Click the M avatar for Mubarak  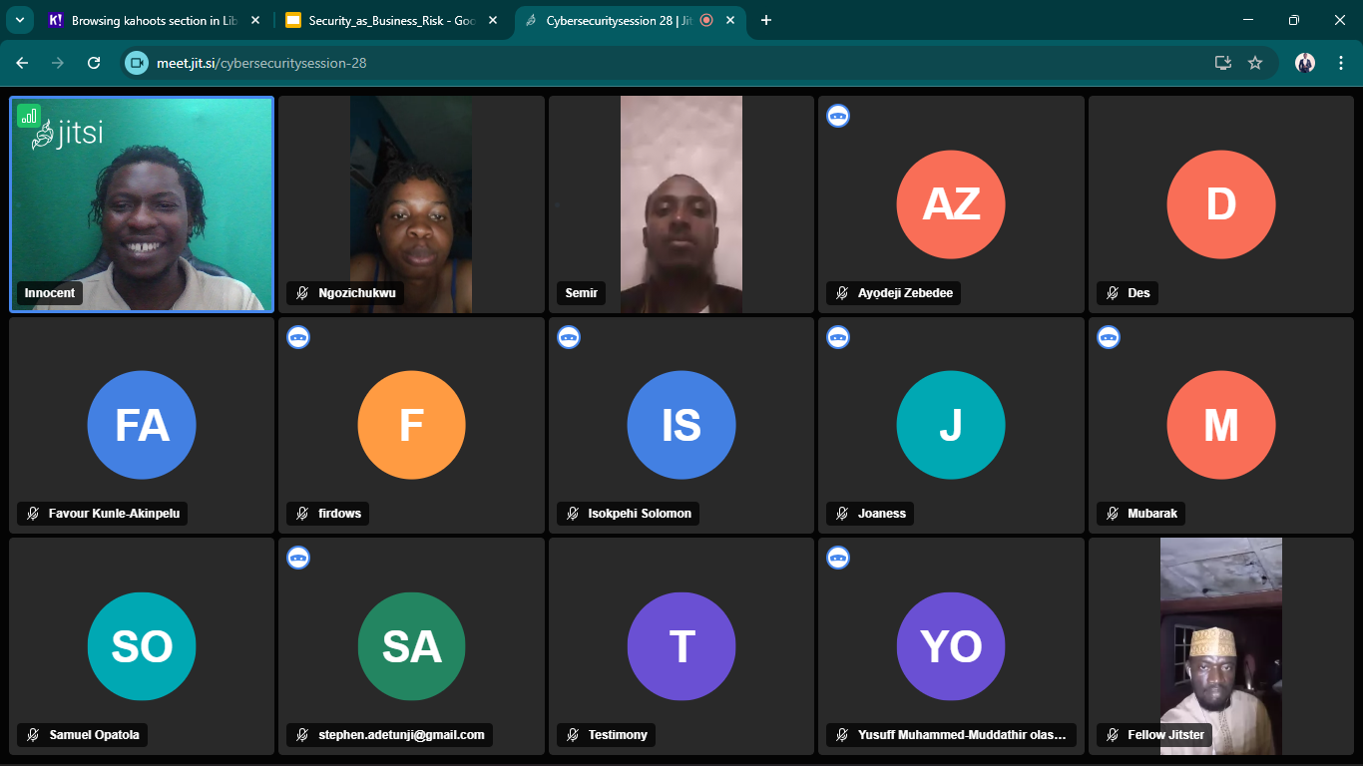point(1221,425)
